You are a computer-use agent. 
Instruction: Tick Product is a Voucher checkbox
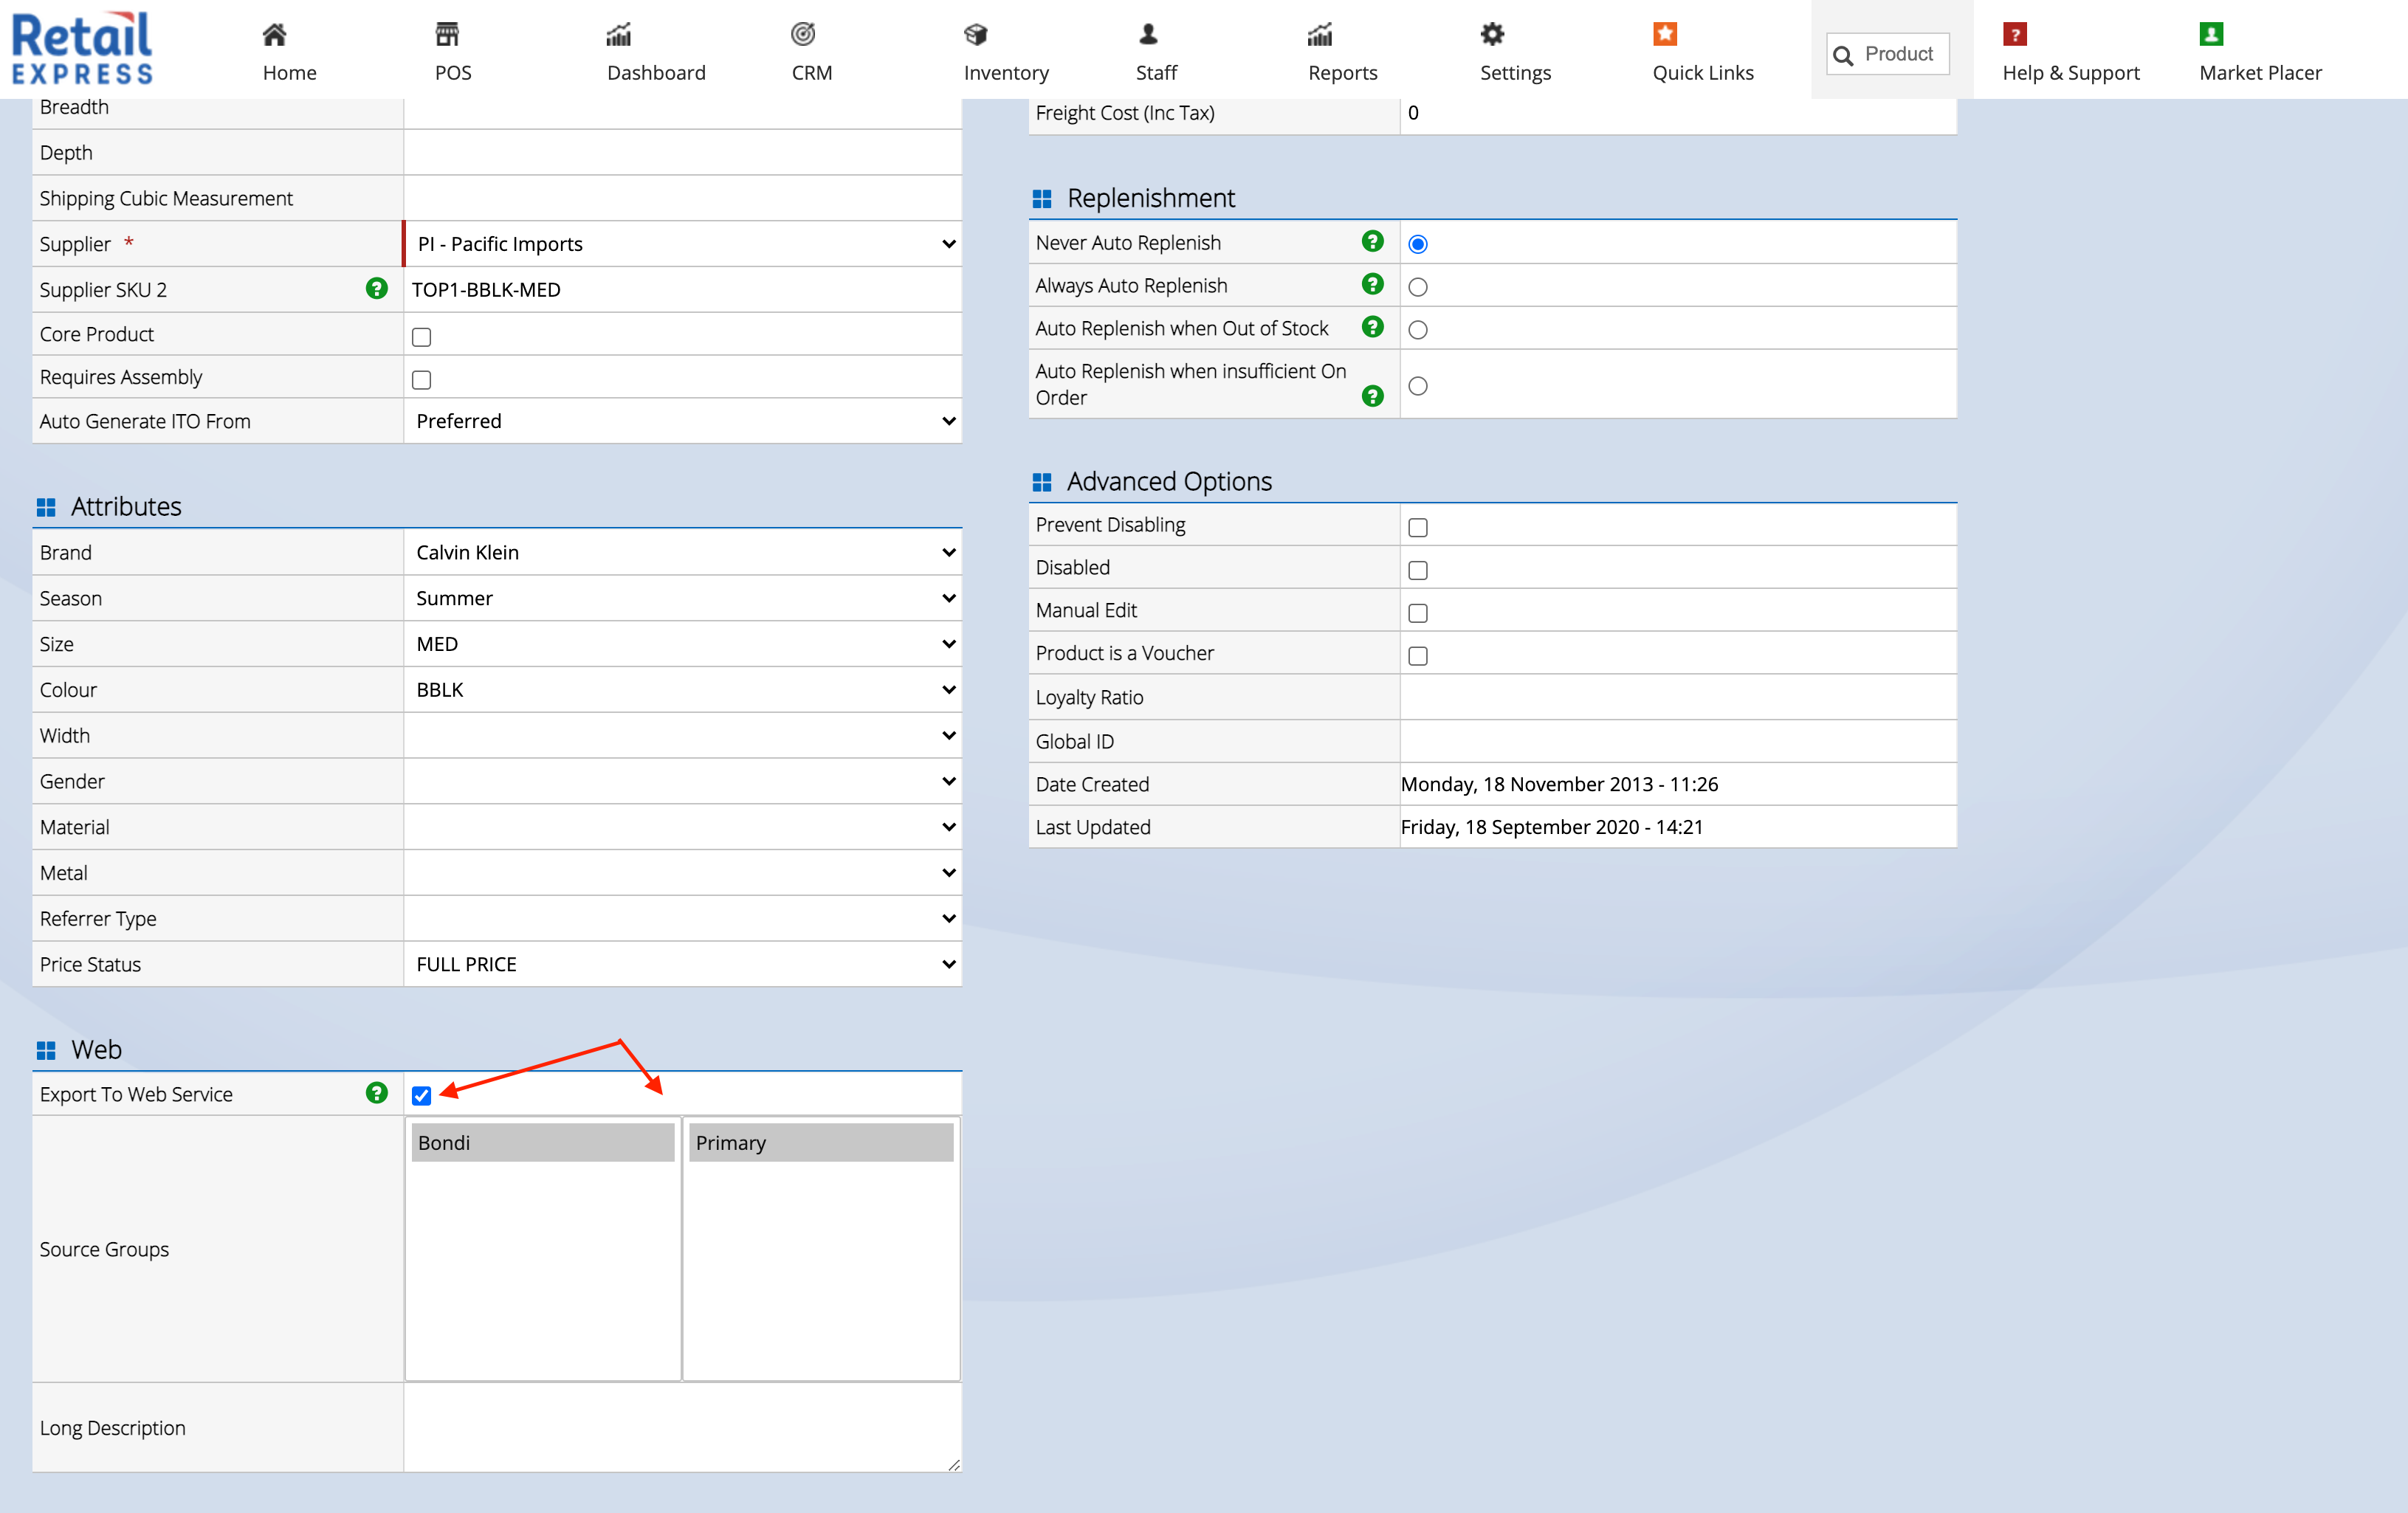(1417, 657)
